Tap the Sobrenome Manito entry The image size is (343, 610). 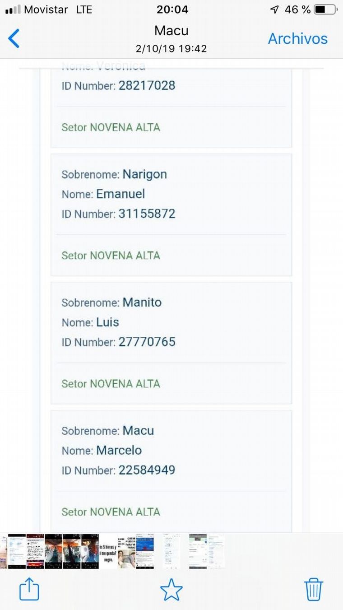point(111,302)
